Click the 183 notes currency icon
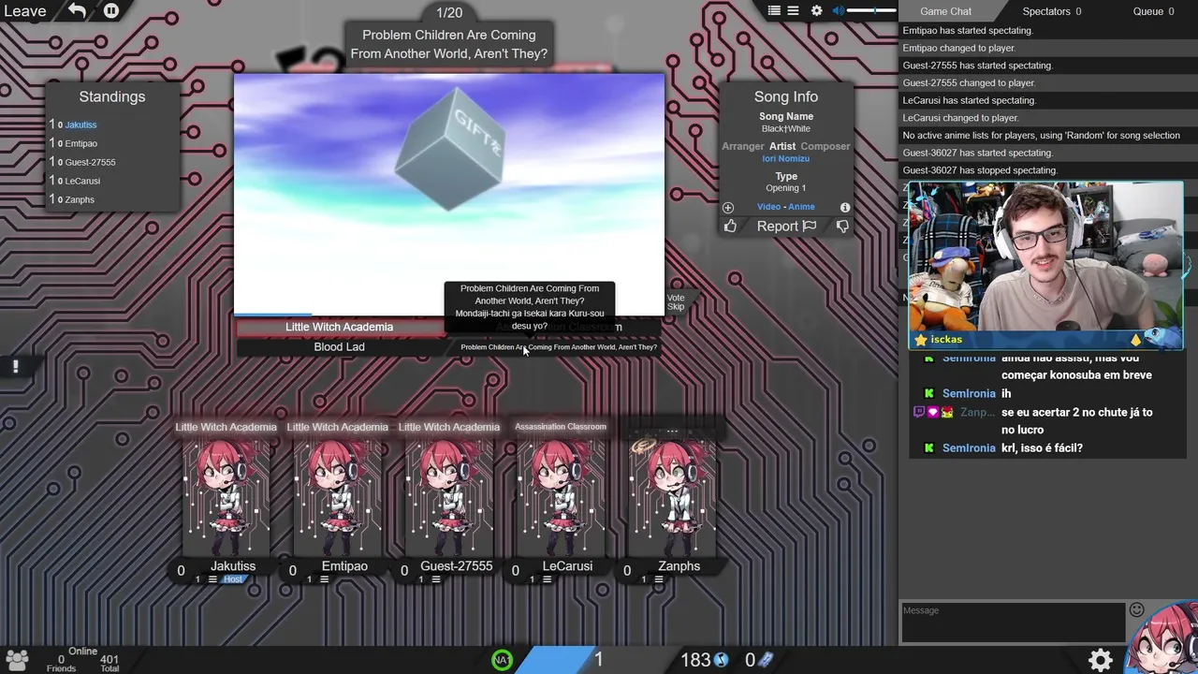 [722, 660]
